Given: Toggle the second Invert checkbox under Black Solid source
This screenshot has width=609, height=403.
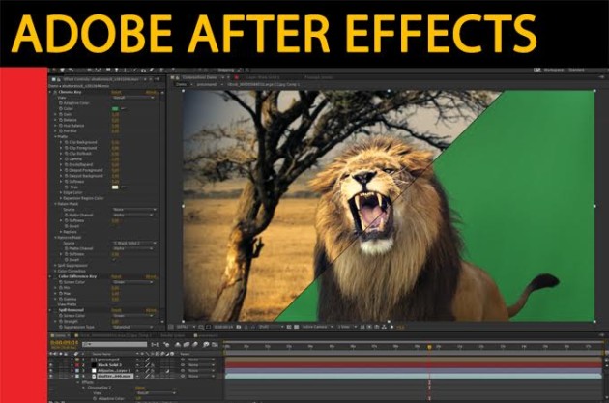Looking at the screenshot, I should click(x=115, y=260).
